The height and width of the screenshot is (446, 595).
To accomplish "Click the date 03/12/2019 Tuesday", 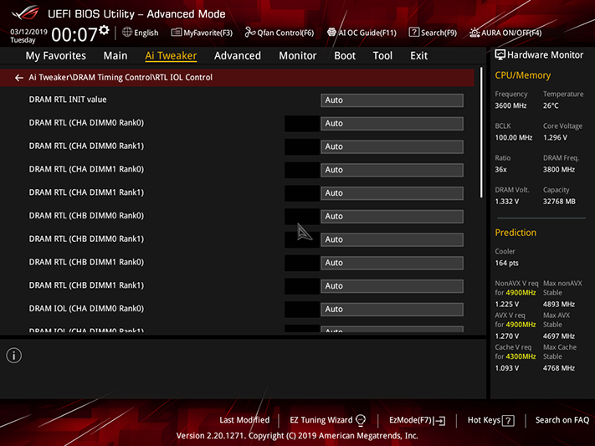I will point(28,36).
